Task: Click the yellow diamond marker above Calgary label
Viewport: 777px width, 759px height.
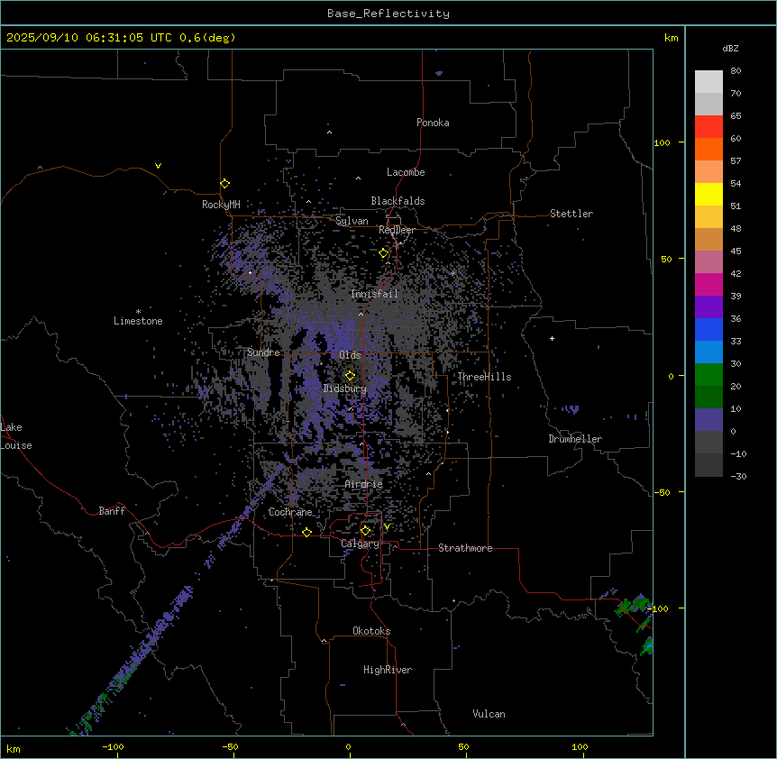Action: pyautogui.click(x=365, y=531)
